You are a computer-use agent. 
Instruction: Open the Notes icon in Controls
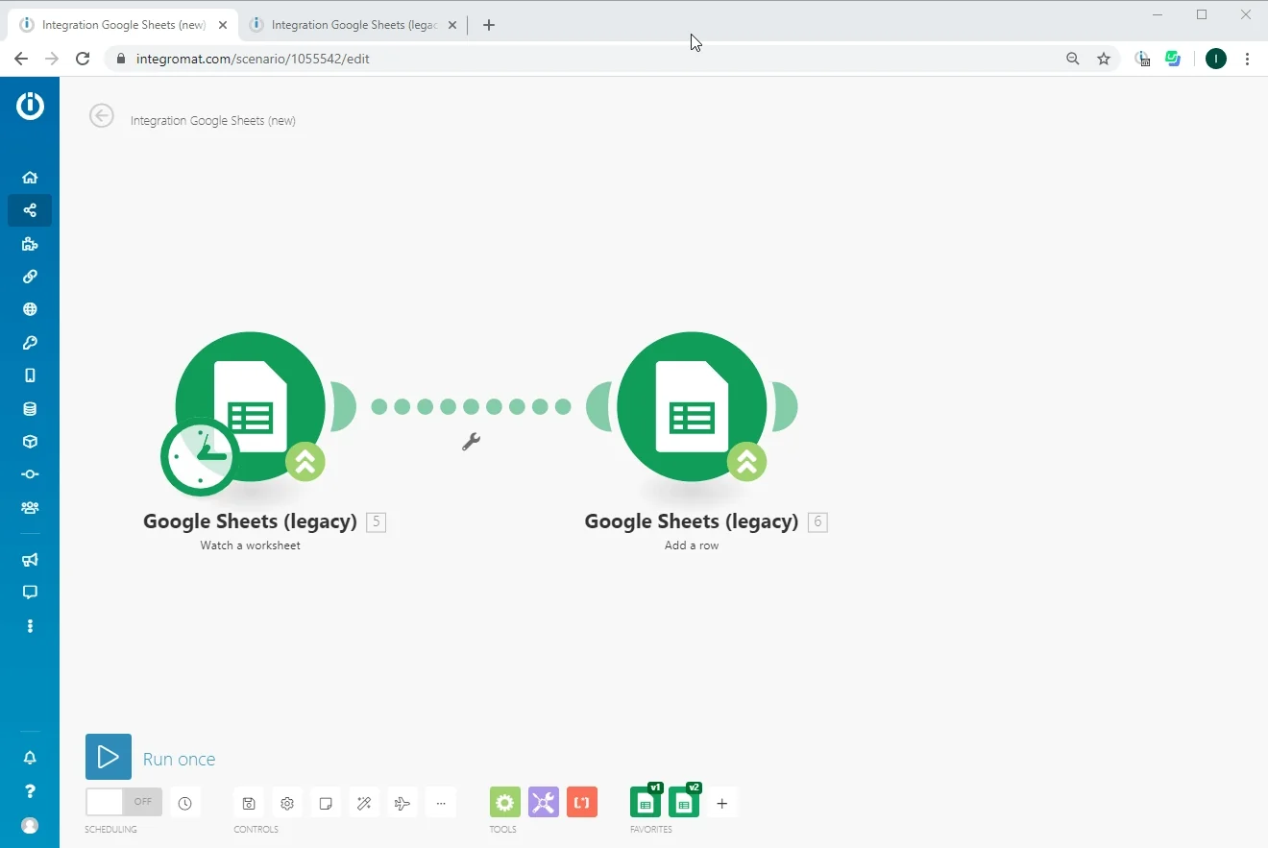(326, 803)
